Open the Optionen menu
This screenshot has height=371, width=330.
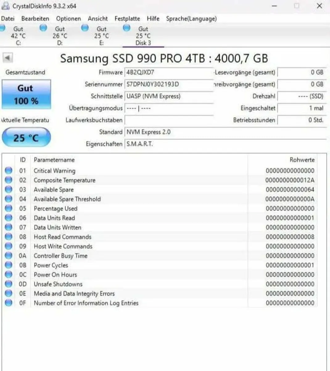coord(68,19)
